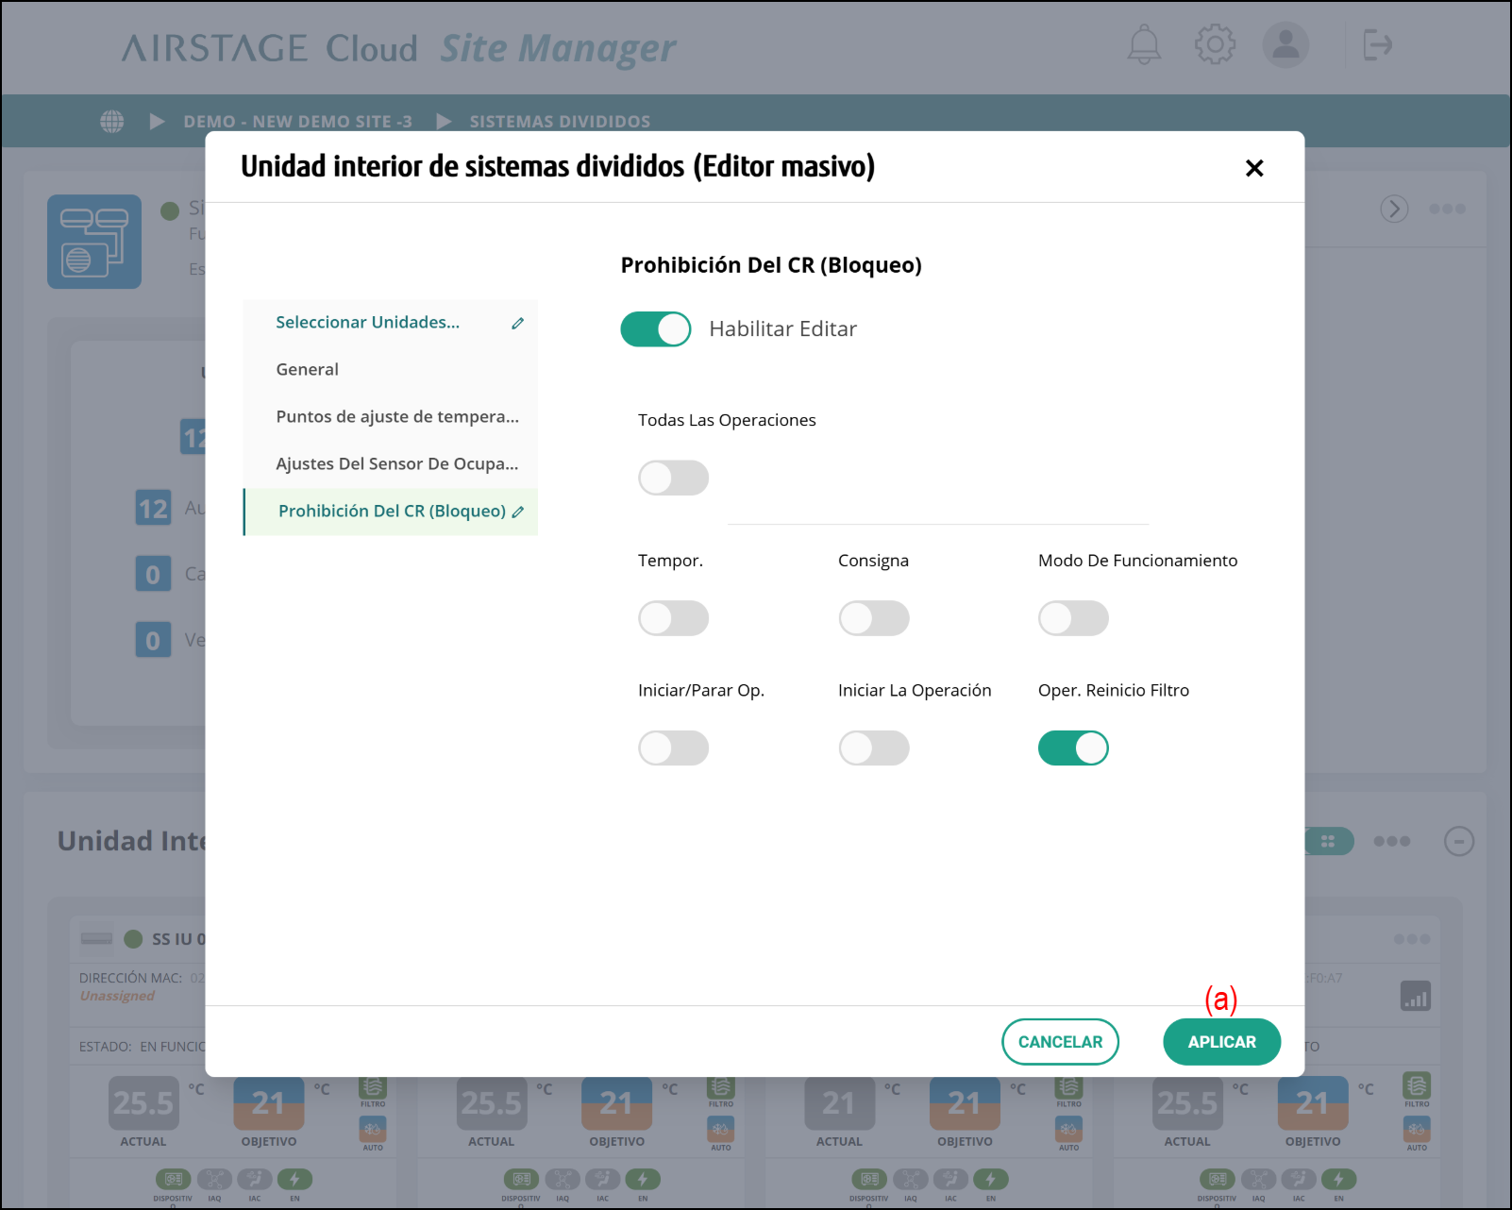Screen dimensions: 1512x1210
Task: Click pencil icon beside Seleccionar Unidades
Action: (x=517, y=323)
